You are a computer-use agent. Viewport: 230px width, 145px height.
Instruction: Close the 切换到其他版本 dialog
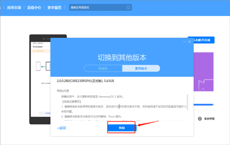point(189,42)
